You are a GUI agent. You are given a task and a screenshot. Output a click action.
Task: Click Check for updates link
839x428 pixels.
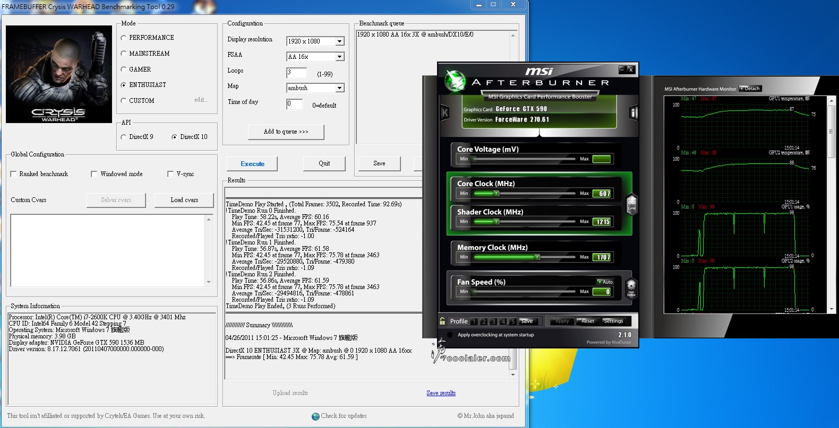pos(344,416)
